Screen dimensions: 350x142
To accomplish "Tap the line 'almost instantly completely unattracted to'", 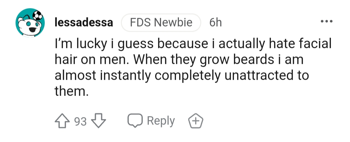I will (182, 76).
